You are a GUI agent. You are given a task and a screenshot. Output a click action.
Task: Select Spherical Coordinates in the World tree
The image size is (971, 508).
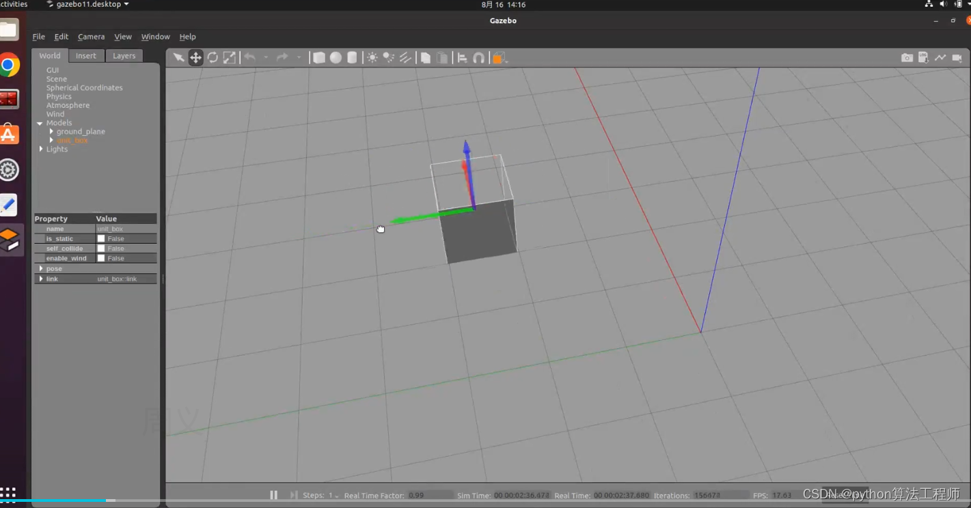coord(85,88)
